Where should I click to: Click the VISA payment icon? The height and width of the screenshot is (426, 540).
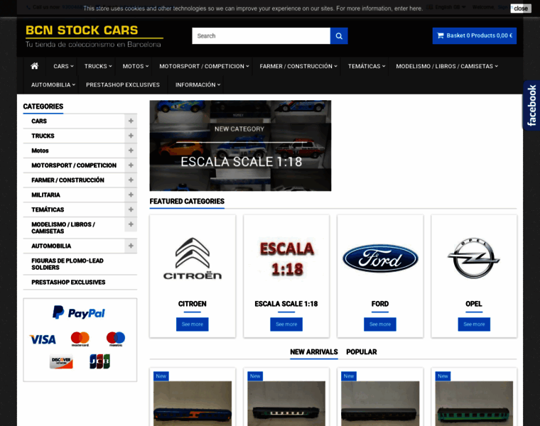click(x=43, y=339)
